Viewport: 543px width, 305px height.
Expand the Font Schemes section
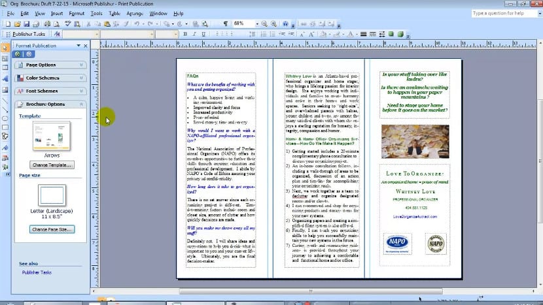pos(50,91)
